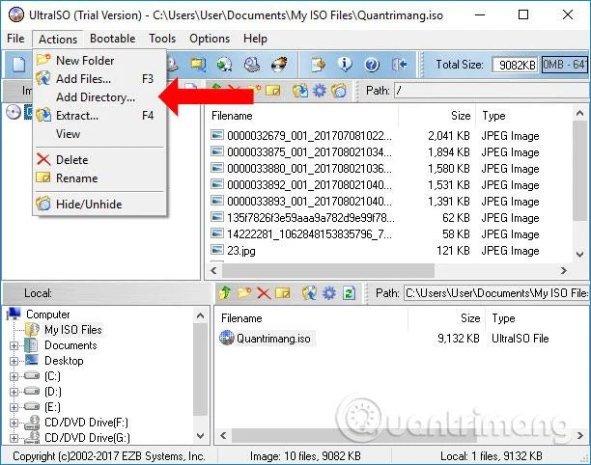This screenshot has height=465, width=591.
Task: Open the File menu
Action: coord(15,39)
